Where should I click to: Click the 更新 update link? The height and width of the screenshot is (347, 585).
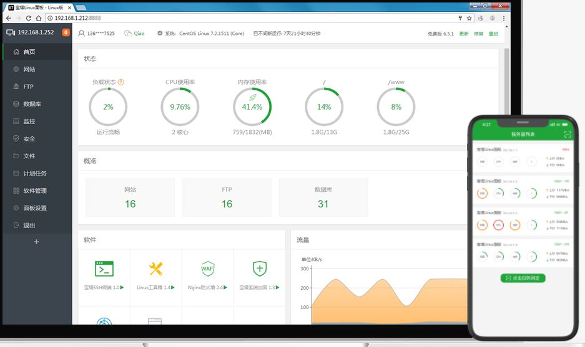[464, 34]
